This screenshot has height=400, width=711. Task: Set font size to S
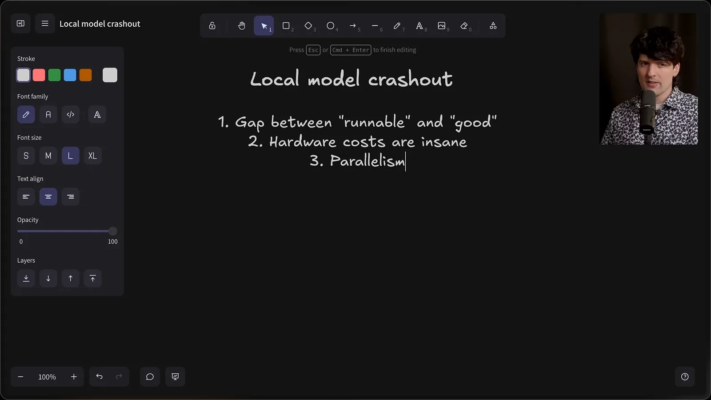26,156
